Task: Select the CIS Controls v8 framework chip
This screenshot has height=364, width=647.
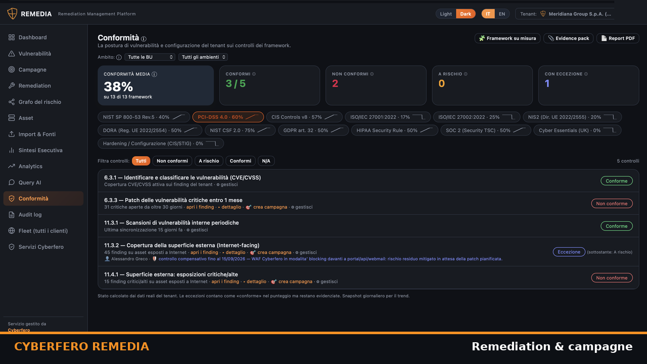Action: click(304, 117)
